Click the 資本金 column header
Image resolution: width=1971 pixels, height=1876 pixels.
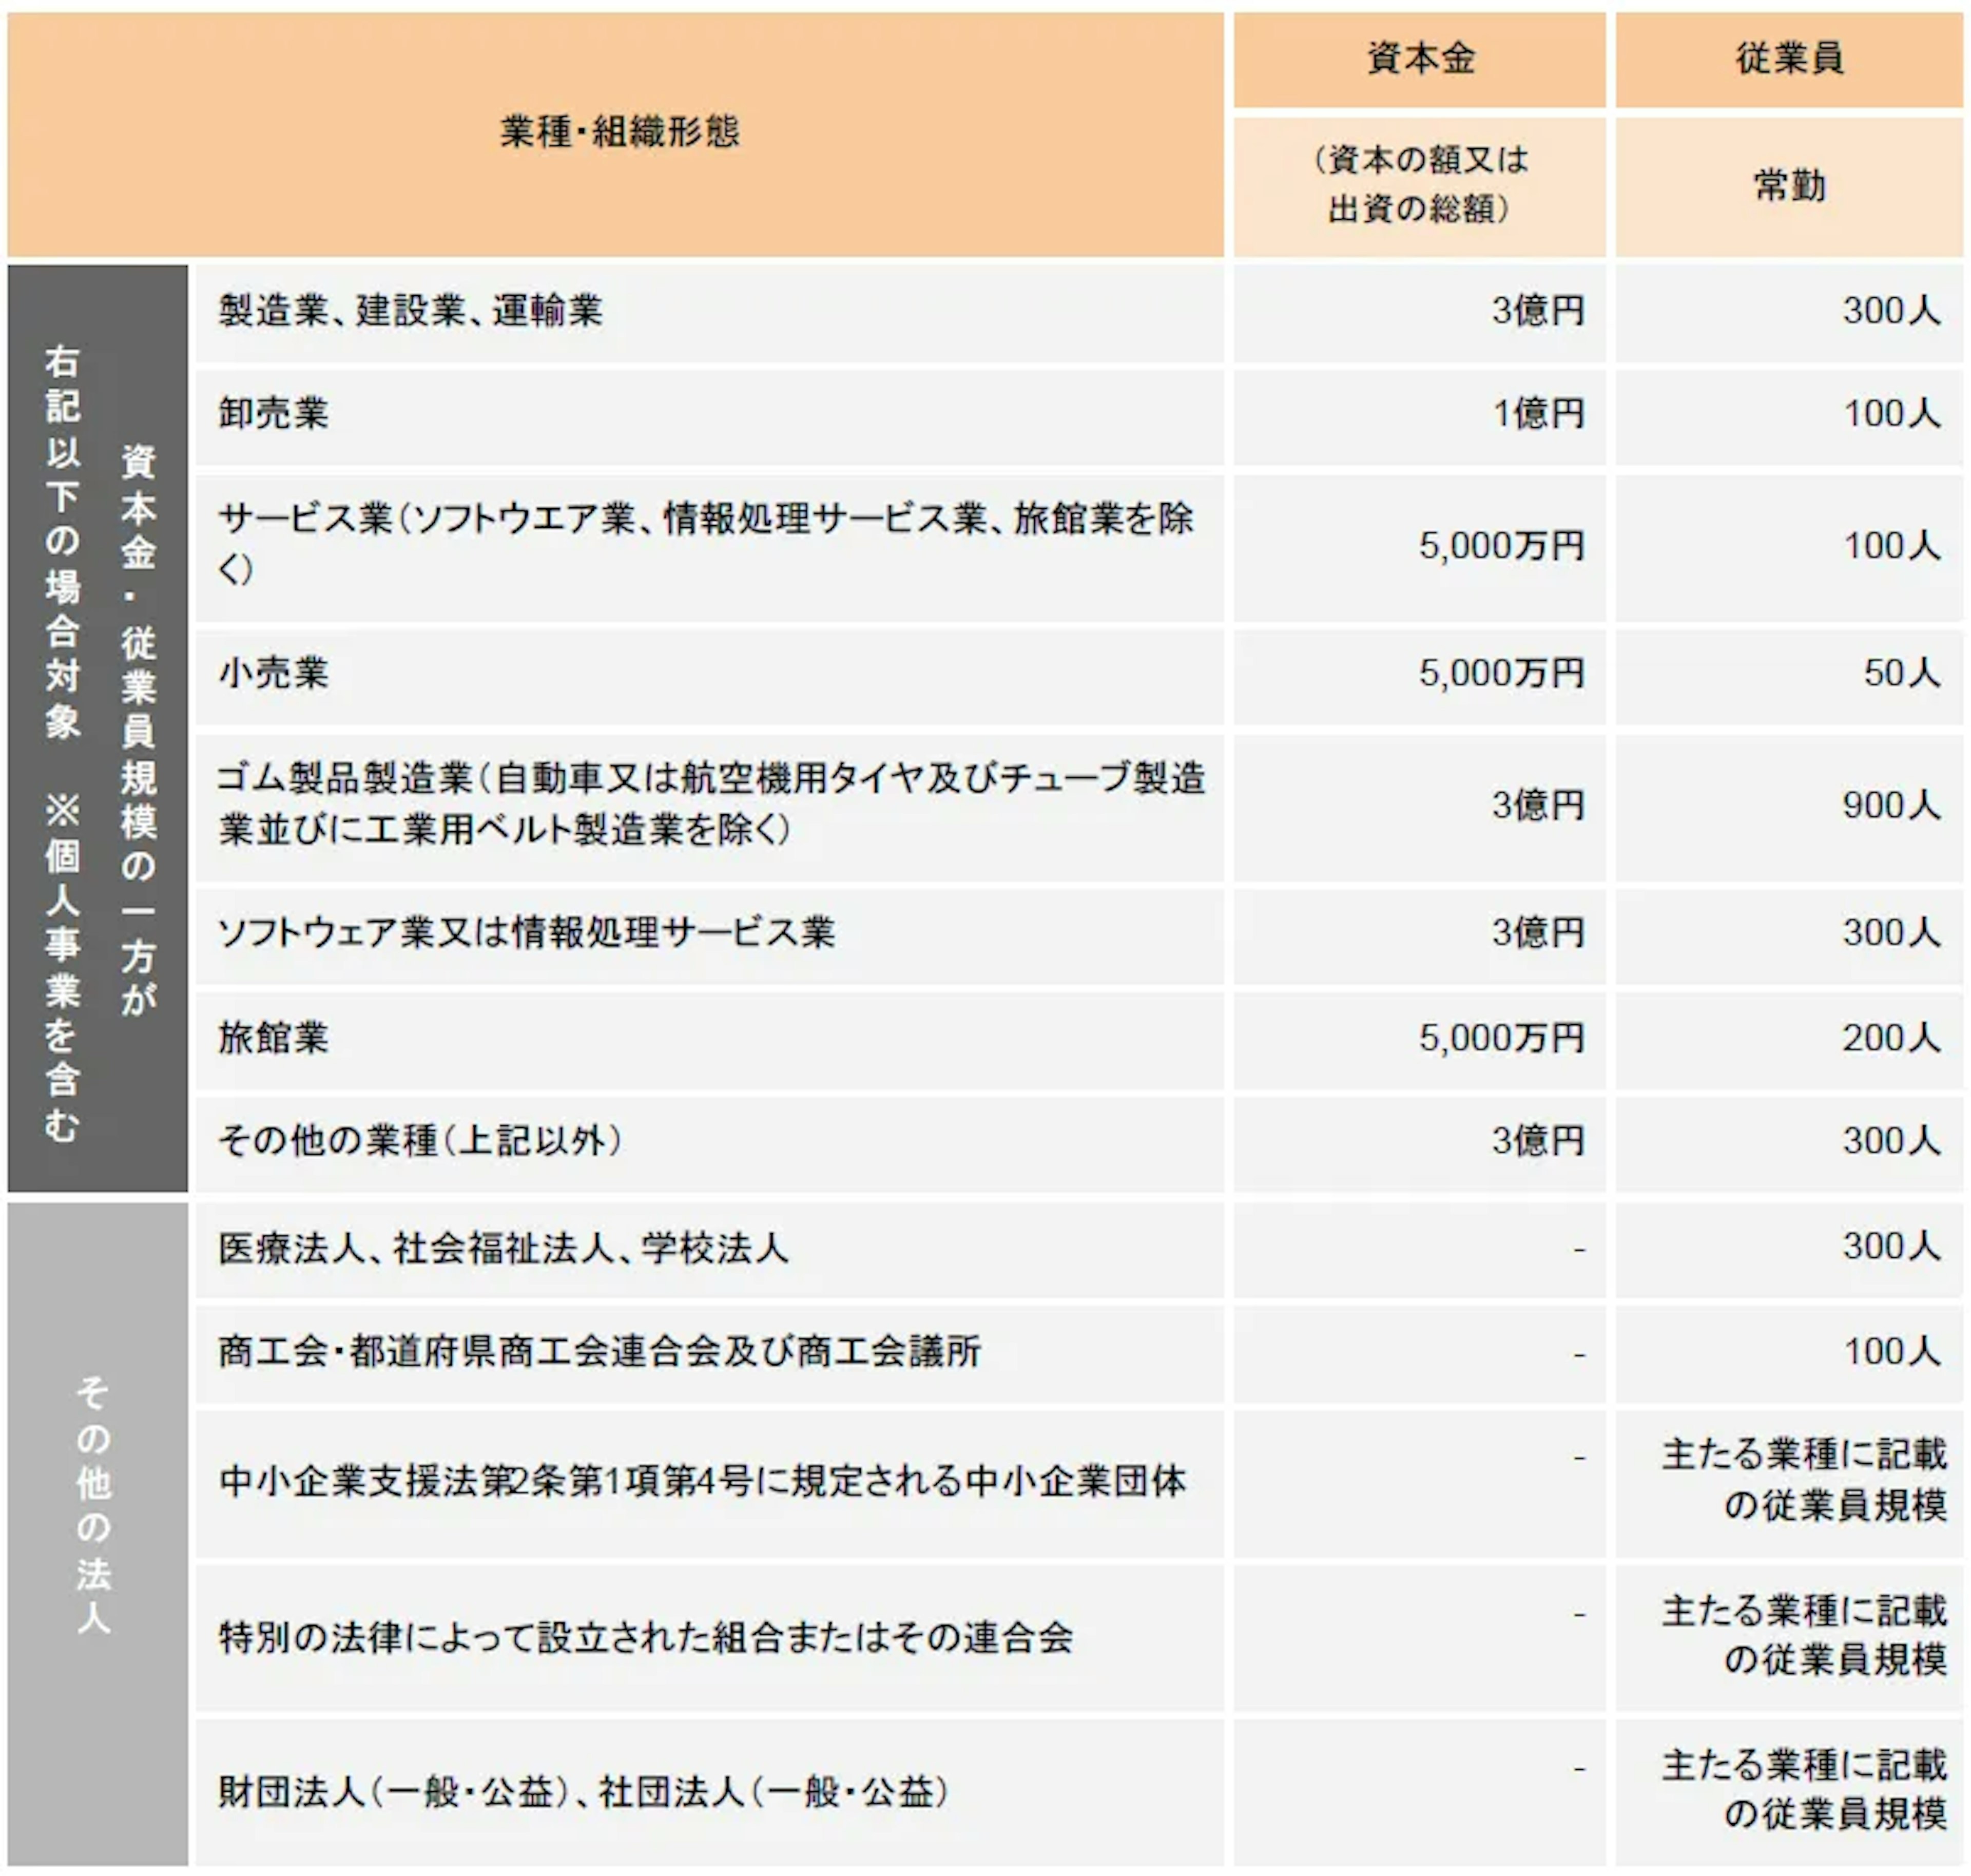click(1419, 58)
